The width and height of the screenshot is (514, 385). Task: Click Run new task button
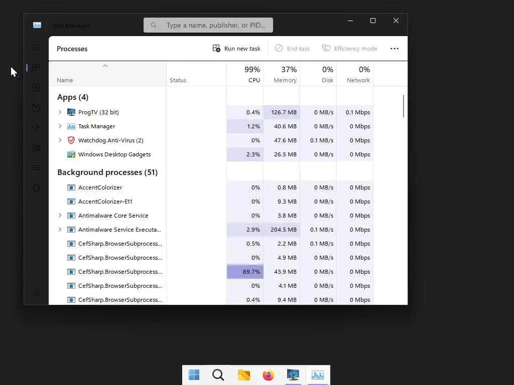click(x=236, y=49)
